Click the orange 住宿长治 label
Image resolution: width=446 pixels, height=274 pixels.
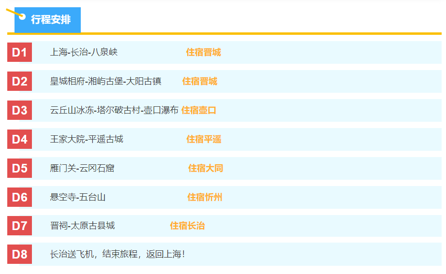point(187,226)
